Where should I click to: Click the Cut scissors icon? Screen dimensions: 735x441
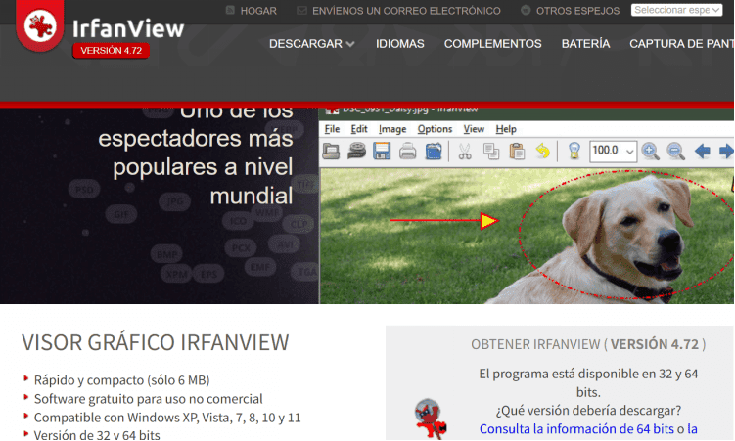pyautogui.click(x=465, y=152)
